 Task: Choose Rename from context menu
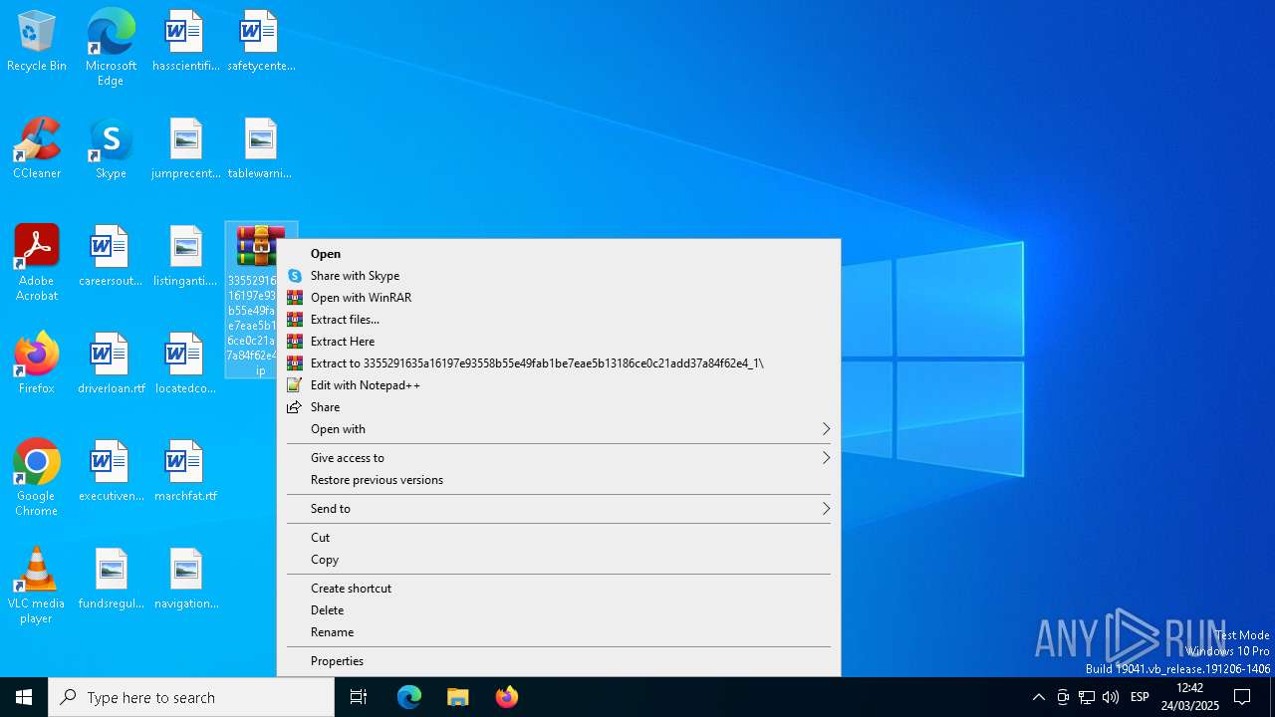tap(559, 632)
